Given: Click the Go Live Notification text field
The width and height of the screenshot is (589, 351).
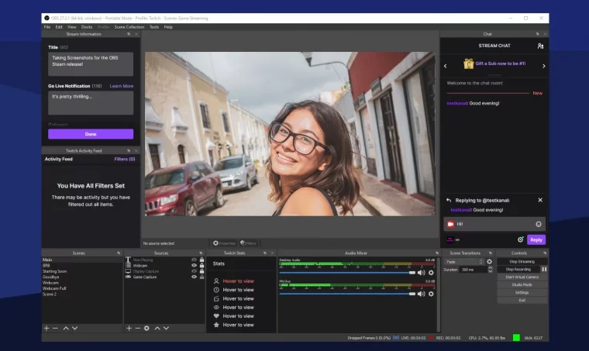Looking at the screenshot, I should tap(91, 103).
